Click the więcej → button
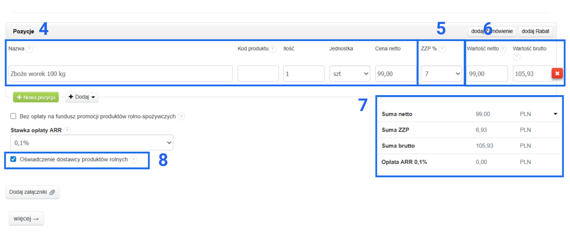 click(x=26, y=219)
